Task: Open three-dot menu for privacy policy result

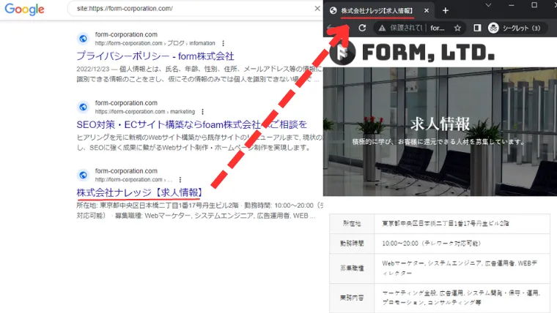Action: [224, 43]
